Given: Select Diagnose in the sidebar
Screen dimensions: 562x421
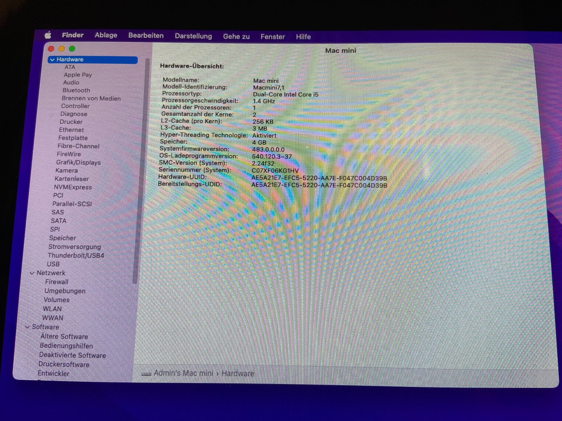Looking at the screenshot, I should (74, 114).
